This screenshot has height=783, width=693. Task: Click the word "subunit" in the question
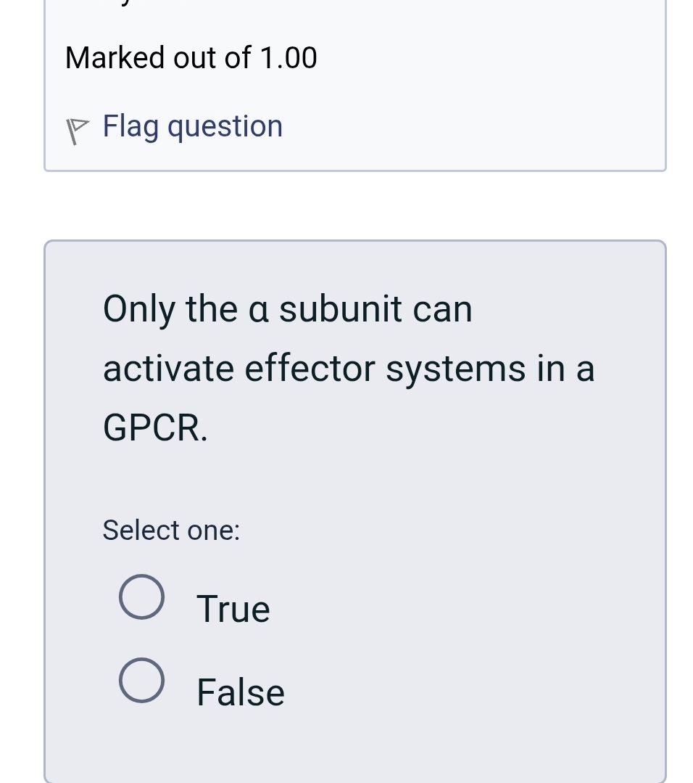coord(340,309)
